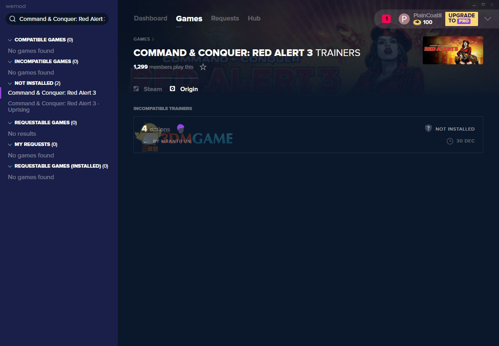499x346 pixels.
Task: Select the Steam platform option
Action: pyautogui.click(x=148, y=89)
